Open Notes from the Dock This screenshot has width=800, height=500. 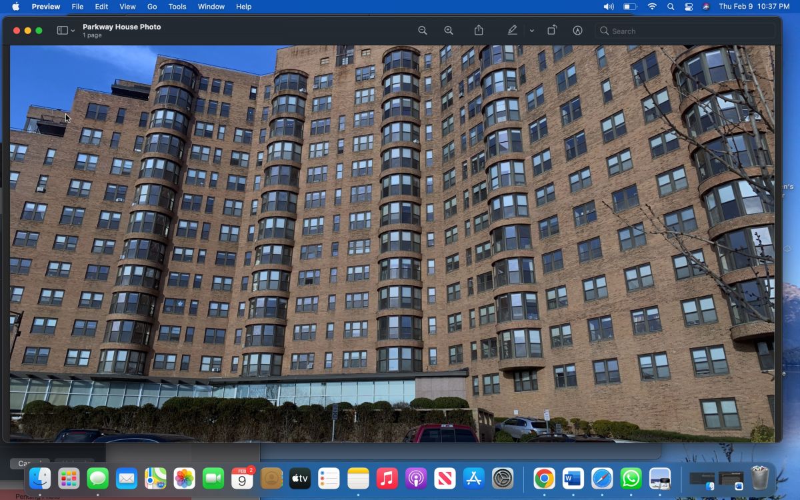358,478
